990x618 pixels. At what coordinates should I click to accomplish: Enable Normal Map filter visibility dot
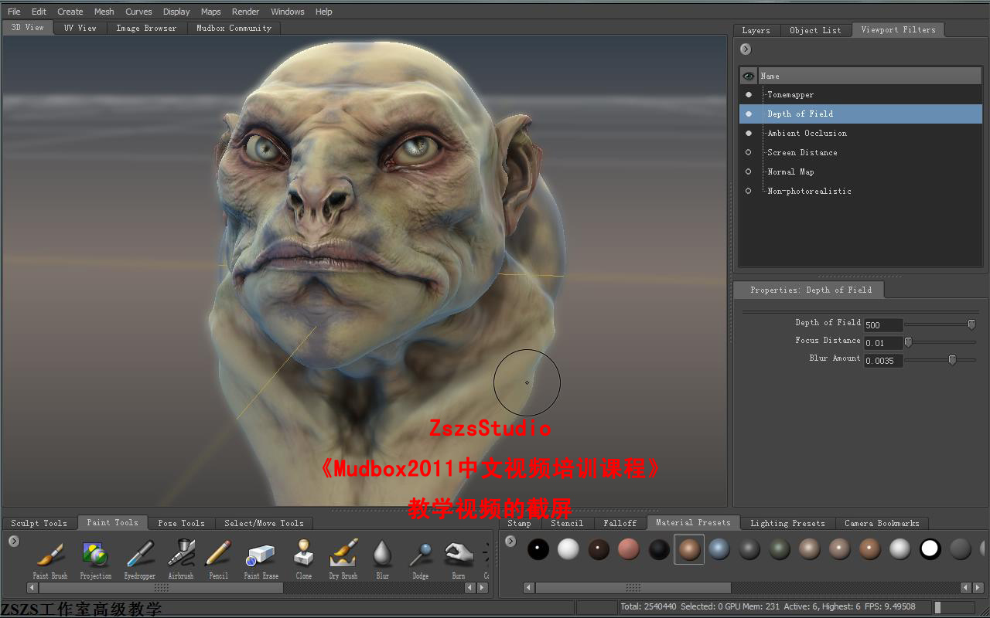[x=748, y=171]
